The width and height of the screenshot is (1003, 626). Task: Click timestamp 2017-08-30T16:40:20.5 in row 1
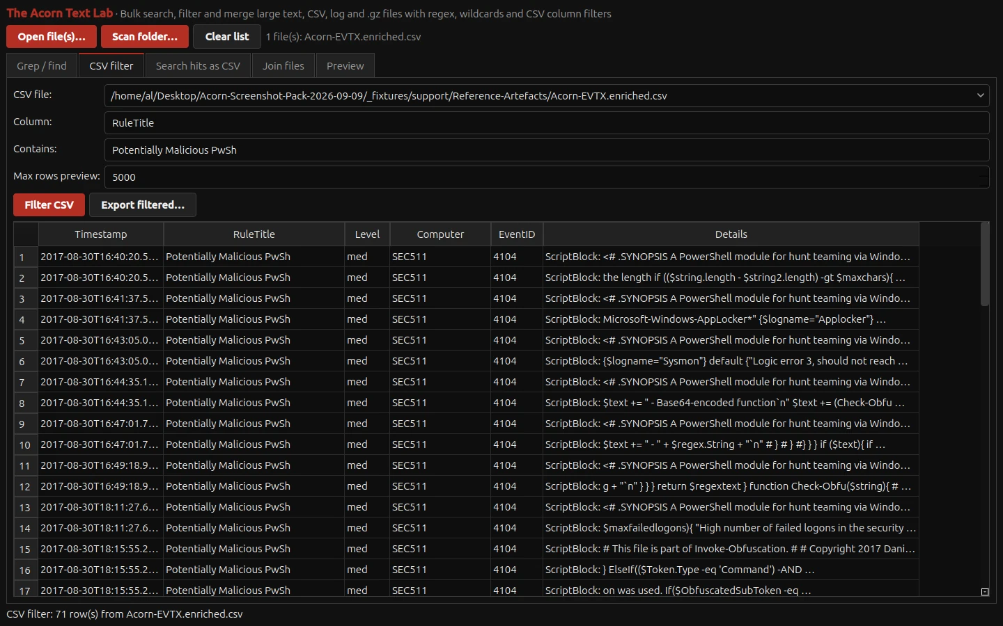coord(101,257)
